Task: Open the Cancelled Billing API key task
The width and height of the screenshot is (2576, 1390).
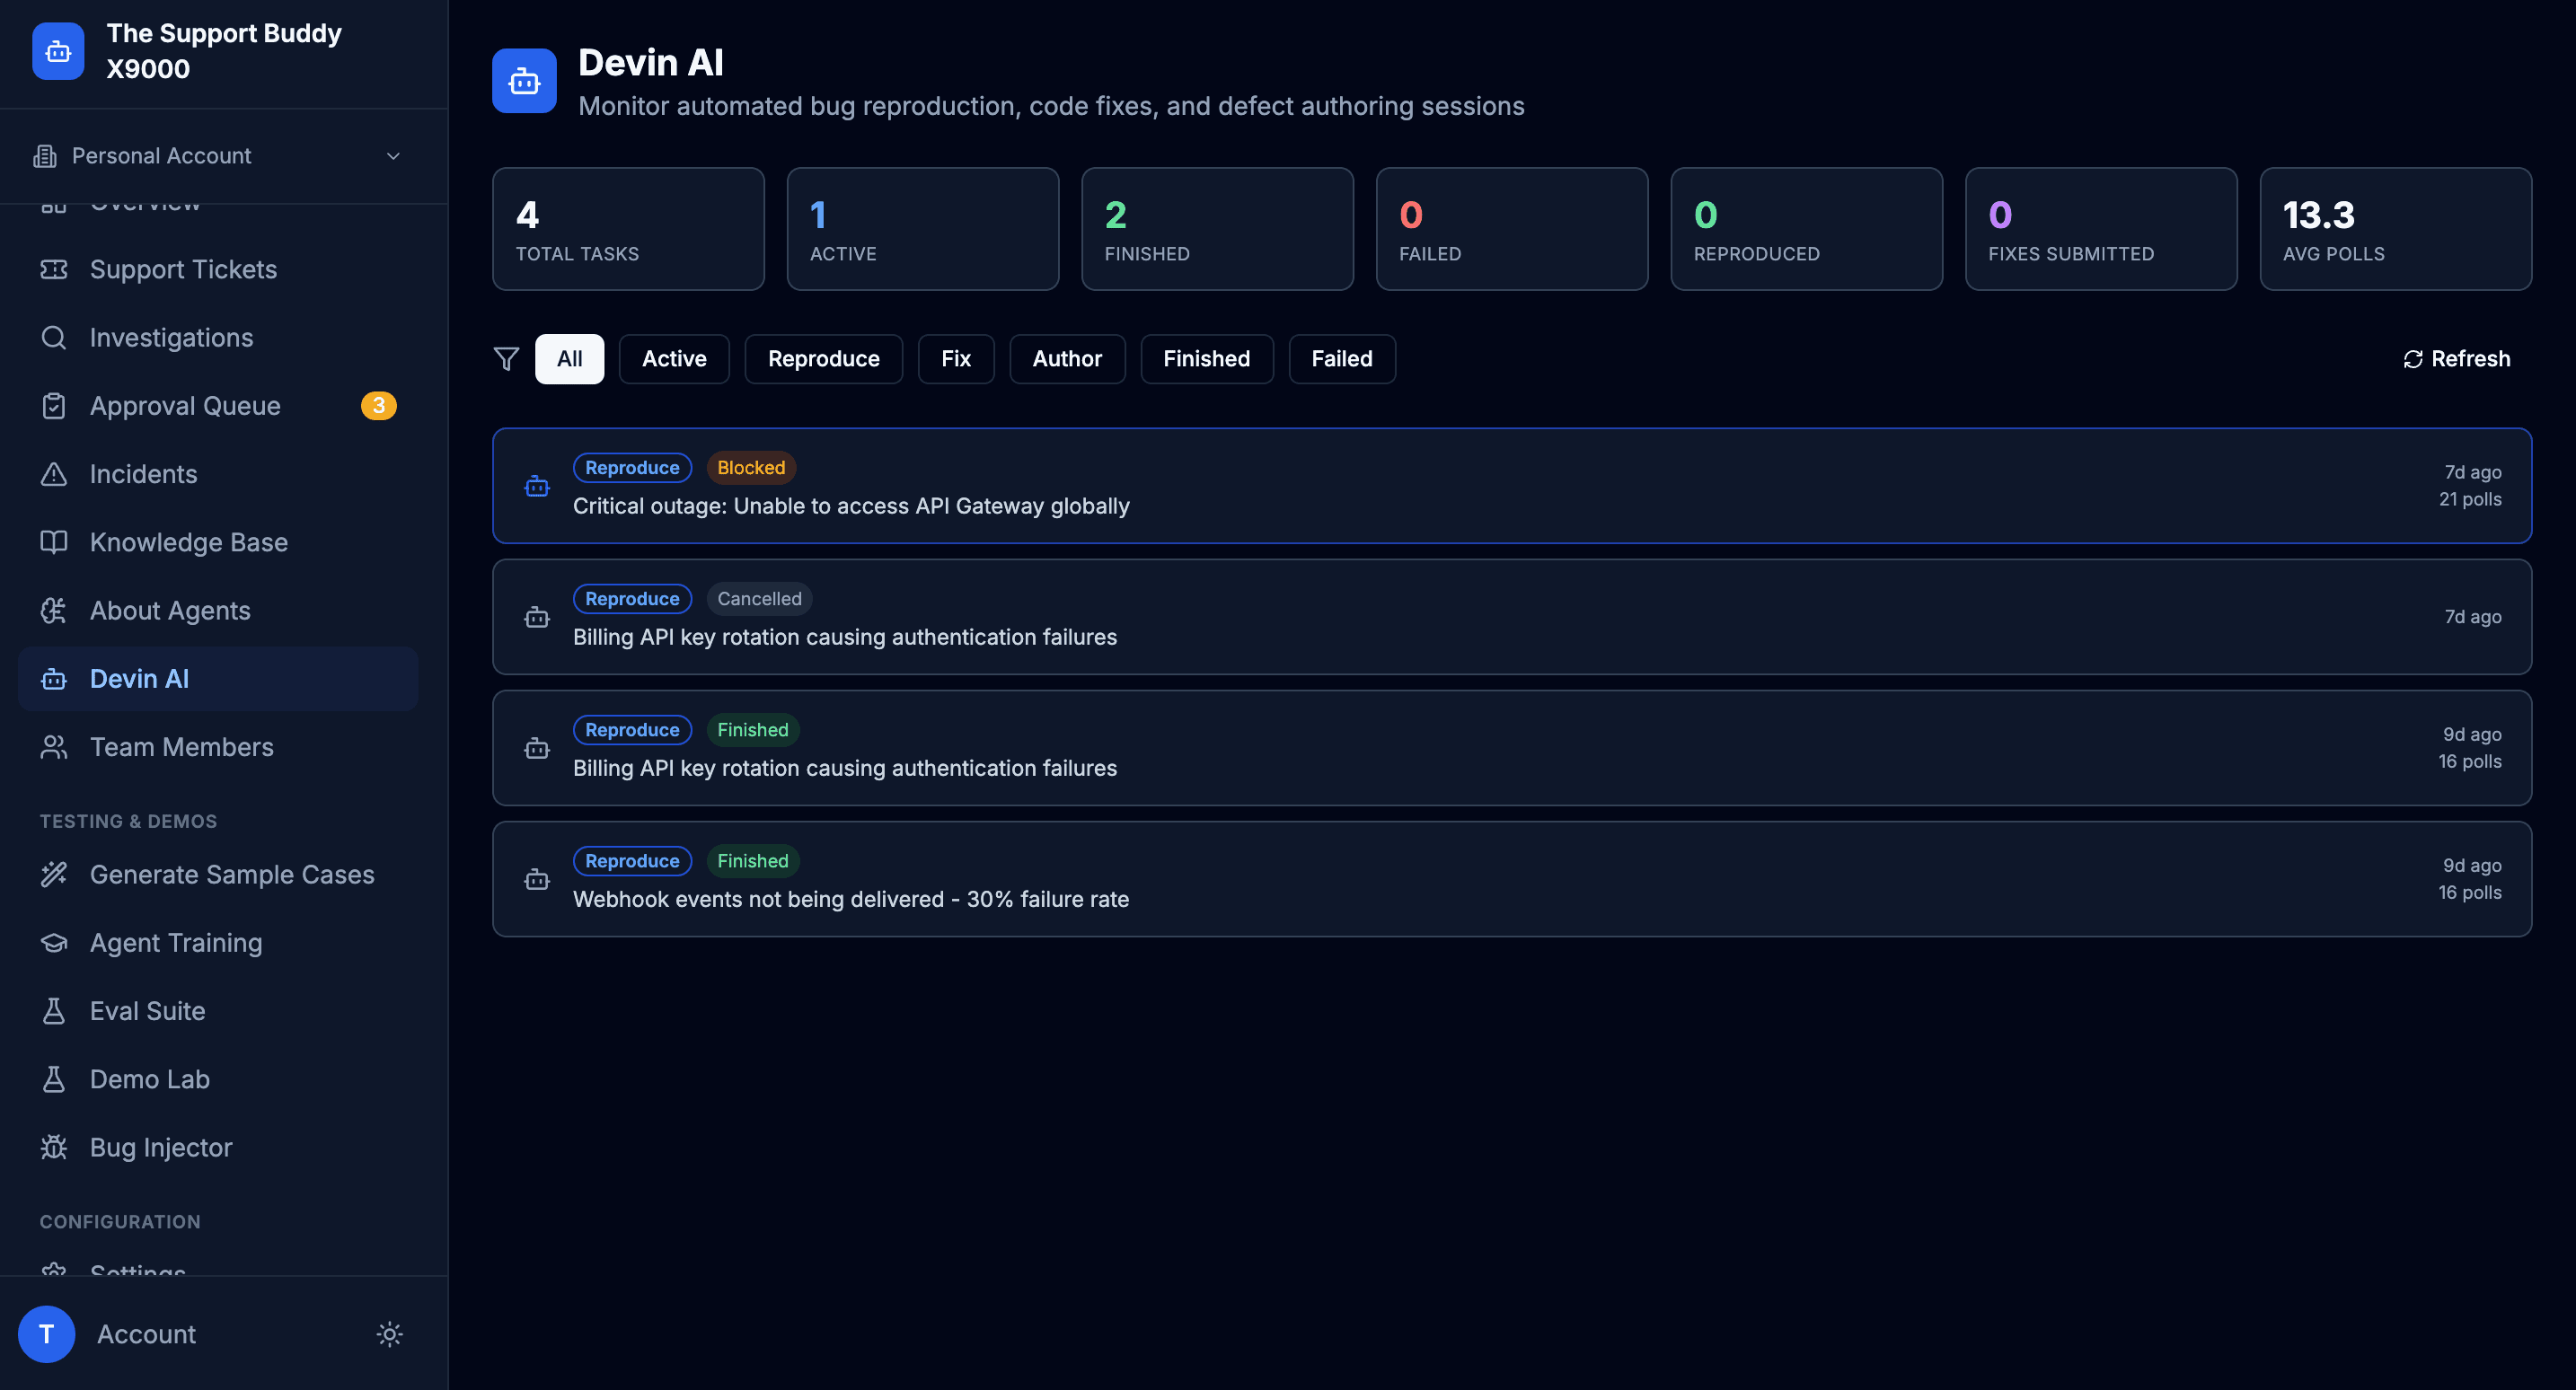Action: click(1512, 617)
